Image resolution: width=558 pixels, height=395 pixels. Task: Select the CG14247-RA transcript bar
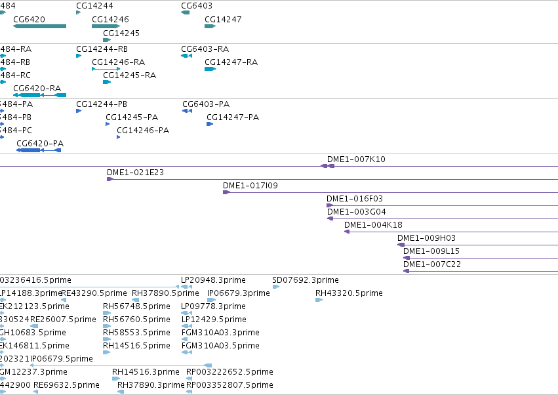pyautogui.click(x=210, y=69)
